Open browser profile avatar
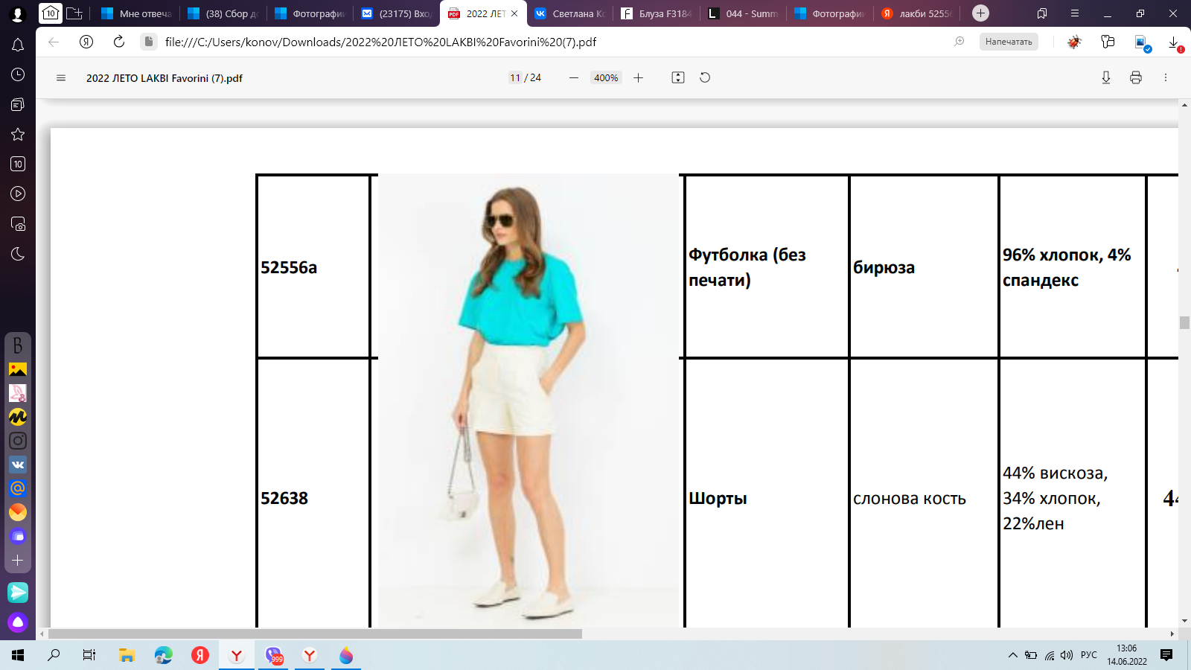 (x=18, y=13)
